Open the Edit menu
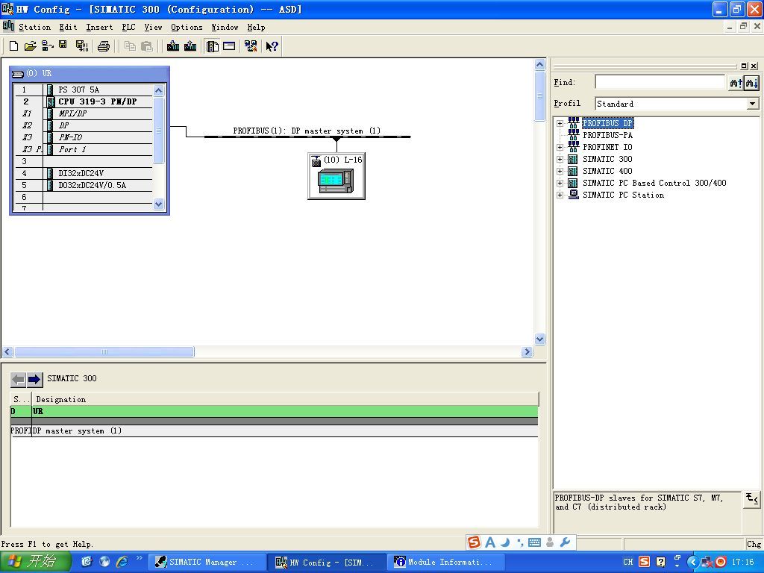The height and width of the screenshot is (573, 764). pos(68,28)
